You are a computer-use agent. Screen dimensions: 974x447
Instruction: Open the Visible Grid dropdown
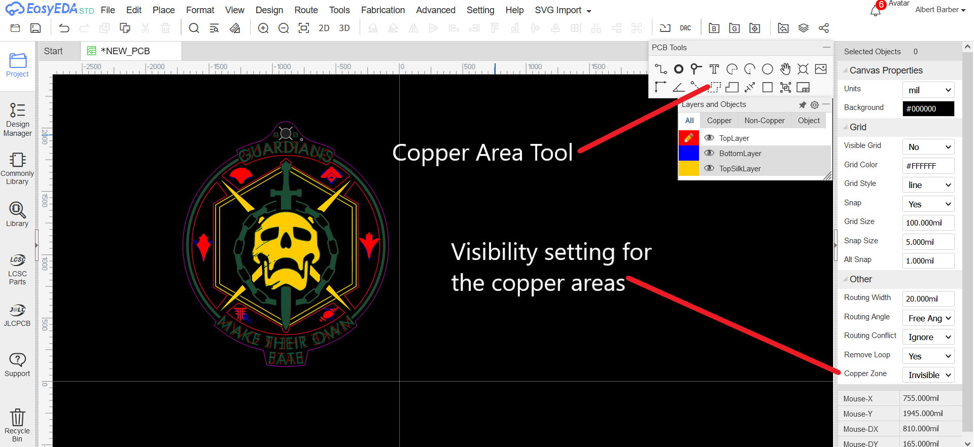tap(928, 147)
